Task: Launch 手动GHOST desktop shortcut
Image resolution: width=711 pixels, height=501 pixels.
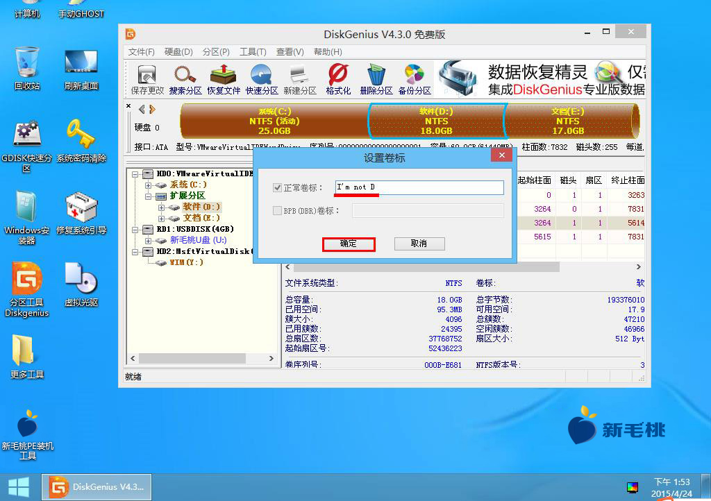Action: click(x=81, y=9)
